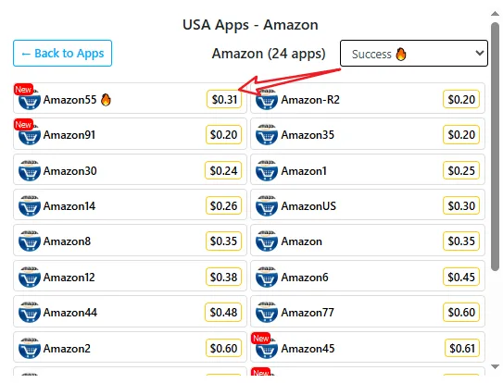Select the Amazon6 cart icon
Image resolution: width=503 pixels, height=383 pixels.
[x=267, y=277]
